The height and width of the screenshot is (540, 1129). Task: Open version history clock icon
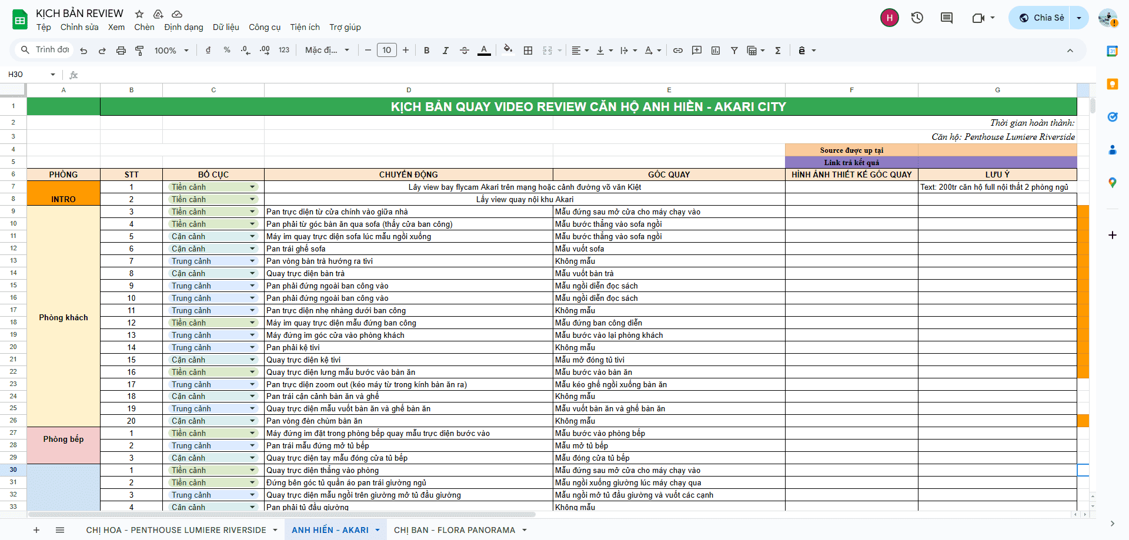(917, 18)
